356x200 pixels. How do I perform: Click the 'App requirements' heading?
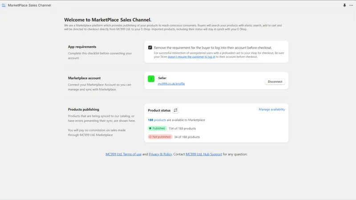pos(82,47)
